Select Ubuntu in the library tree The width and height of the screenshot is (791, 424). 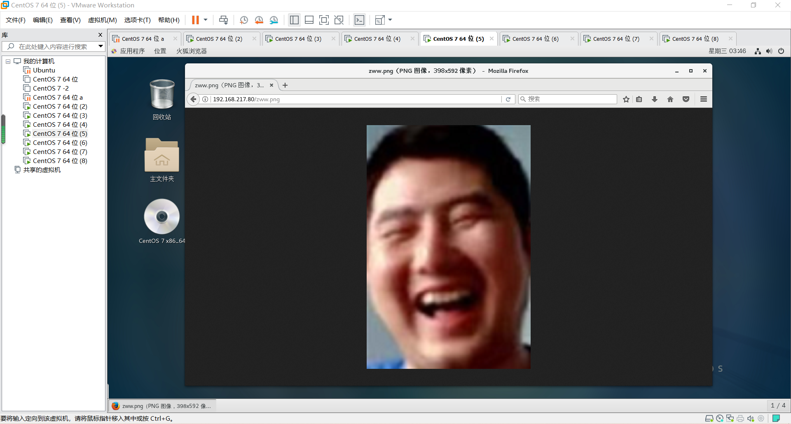point(44,70)
